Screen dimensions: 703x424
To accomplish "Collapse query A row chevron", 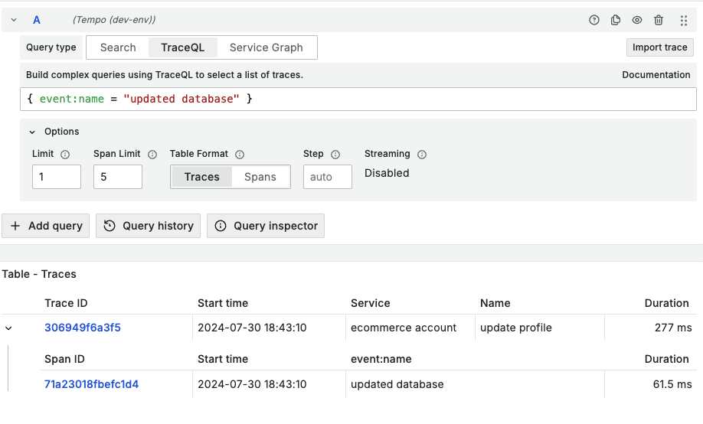I will tap(14, 21).
